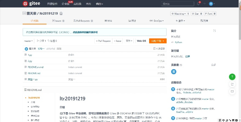This screenshot has height=122, width=241.
Task: Expand the DevOps menu tab
Action: tap(157, 21)
